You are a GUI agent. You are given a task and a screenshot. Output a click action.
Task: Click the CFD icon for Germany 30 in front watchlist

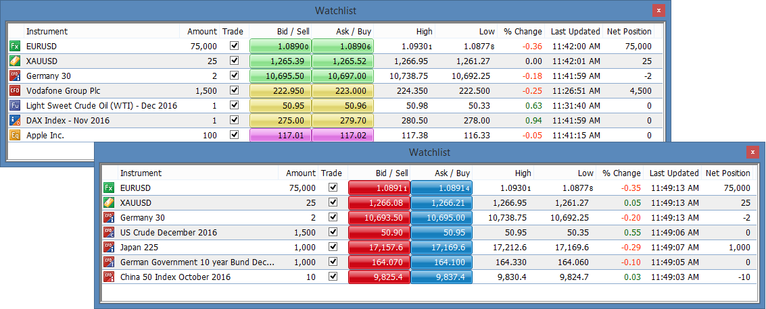click(108, 217)
